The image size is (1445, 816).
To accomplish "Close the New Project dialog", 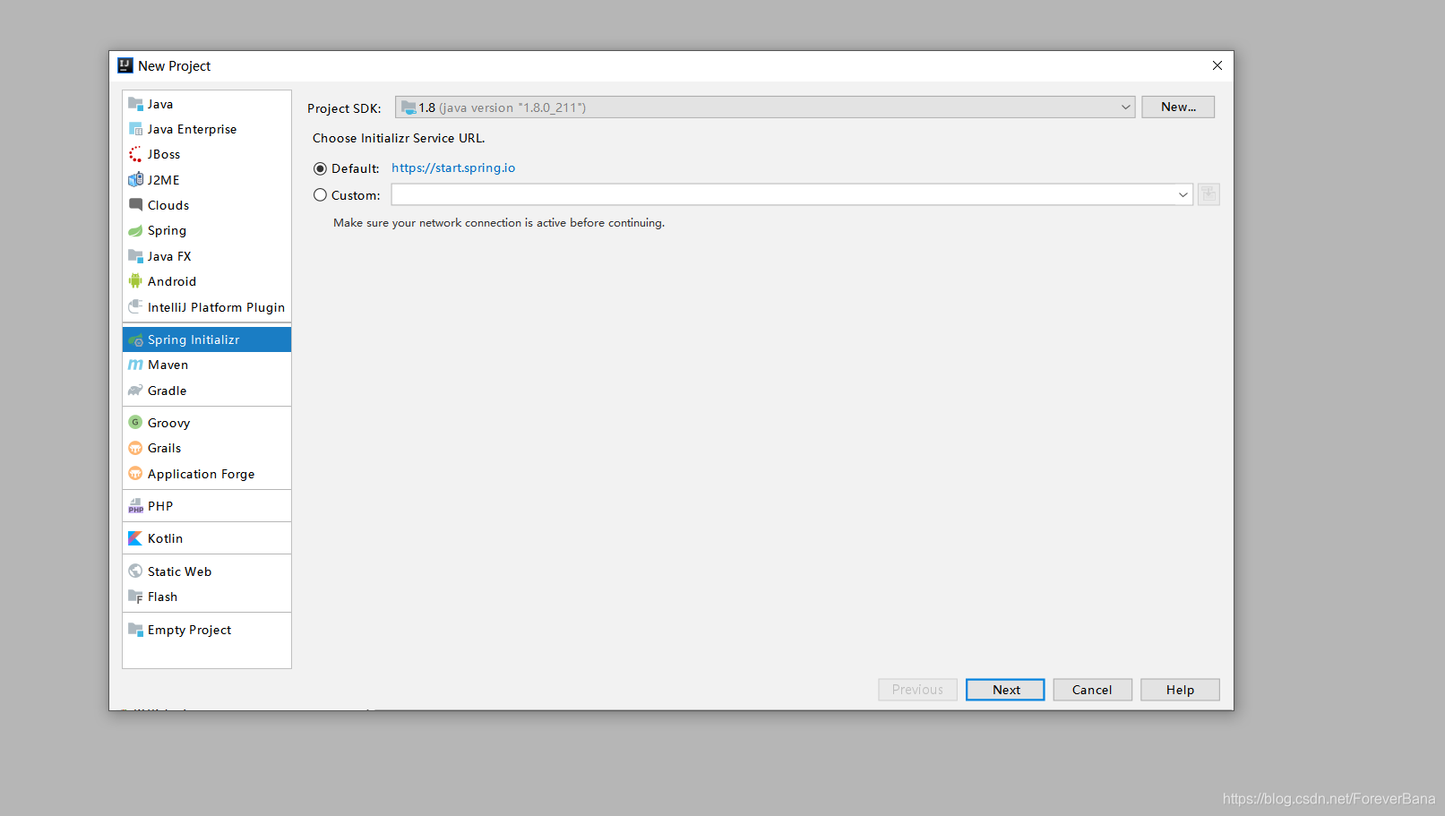I will click(x=1217, y=65).
